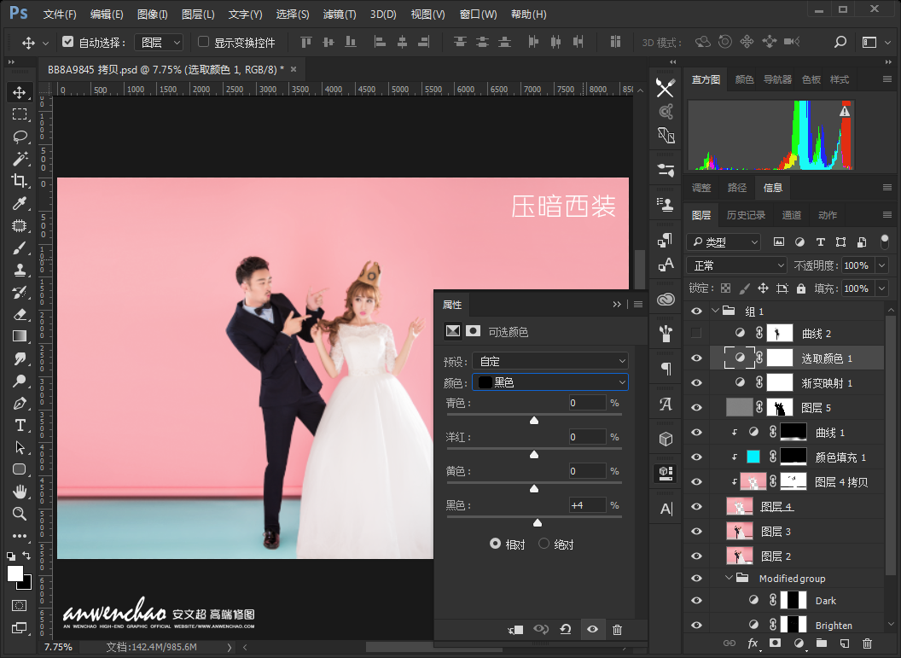Open the 预设 preset dropdown
Screen dimensions: 901x658
pos(550,362)
